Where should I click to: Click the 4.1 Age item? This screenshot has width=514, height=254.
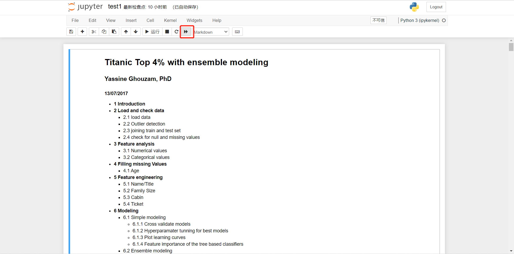click(131, 171)
